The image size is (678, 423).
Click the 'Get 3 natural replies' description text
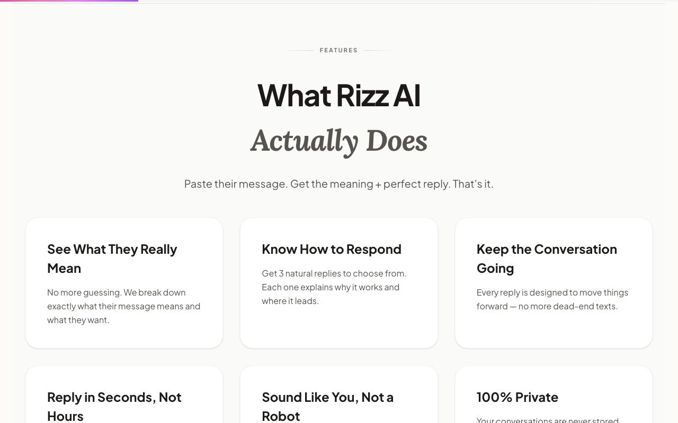pos(334,287)
